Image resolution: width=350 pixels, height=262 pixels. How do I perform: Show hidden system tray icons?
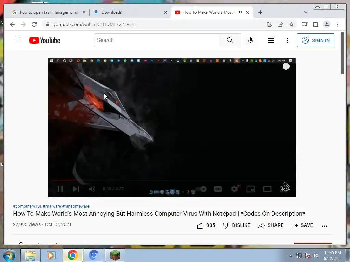click(291, 256)
